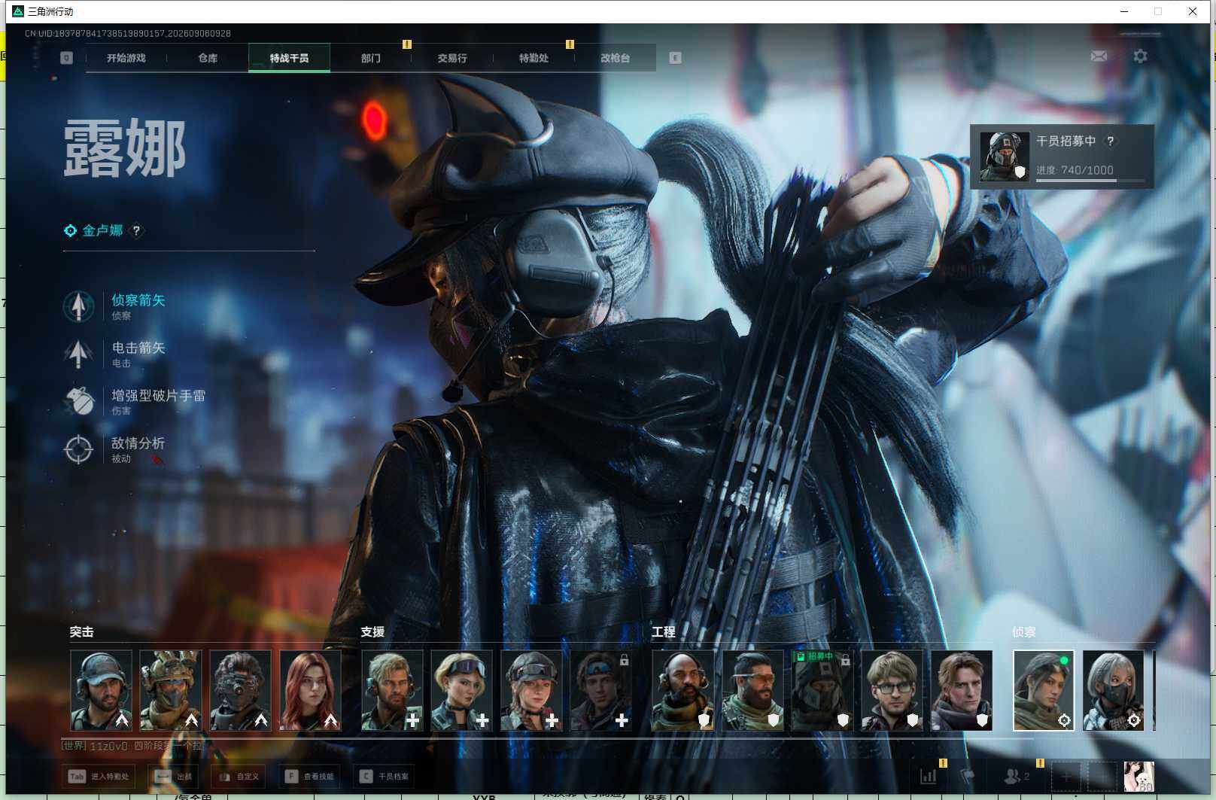The width and height of the screenshot is (1216, 800).
Task: Select the 招募中 hooded 工程 operator
Action: tap(823, 690)
